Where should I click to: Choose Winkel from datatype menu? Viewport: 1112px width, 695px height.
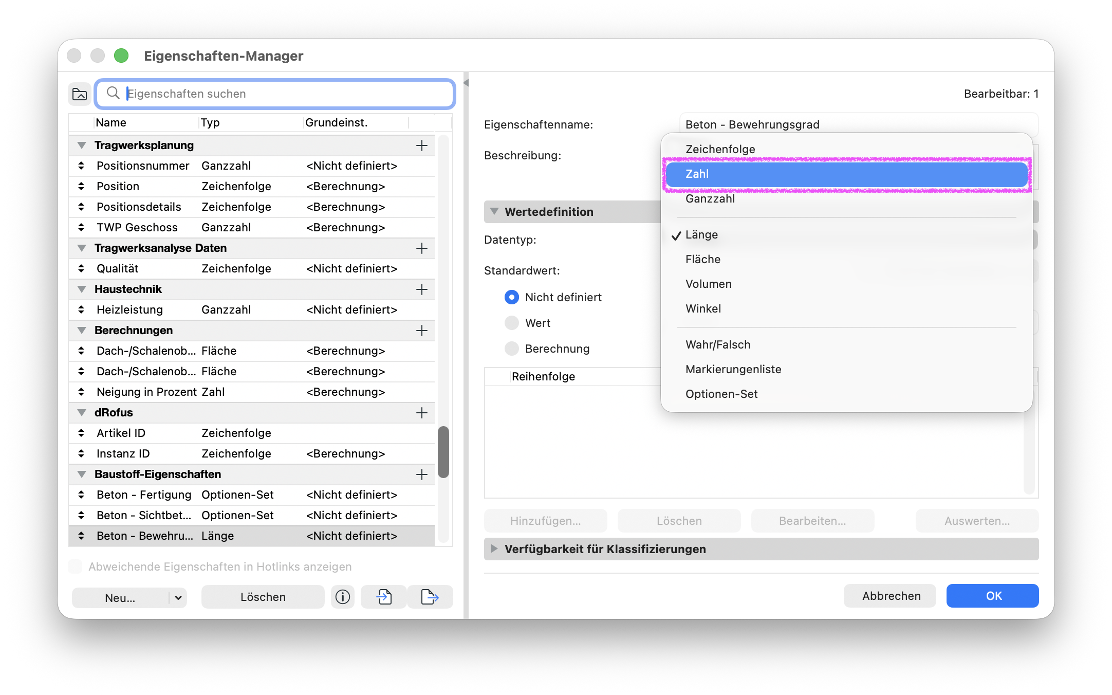pyautogui.click(x=846, y=308)
